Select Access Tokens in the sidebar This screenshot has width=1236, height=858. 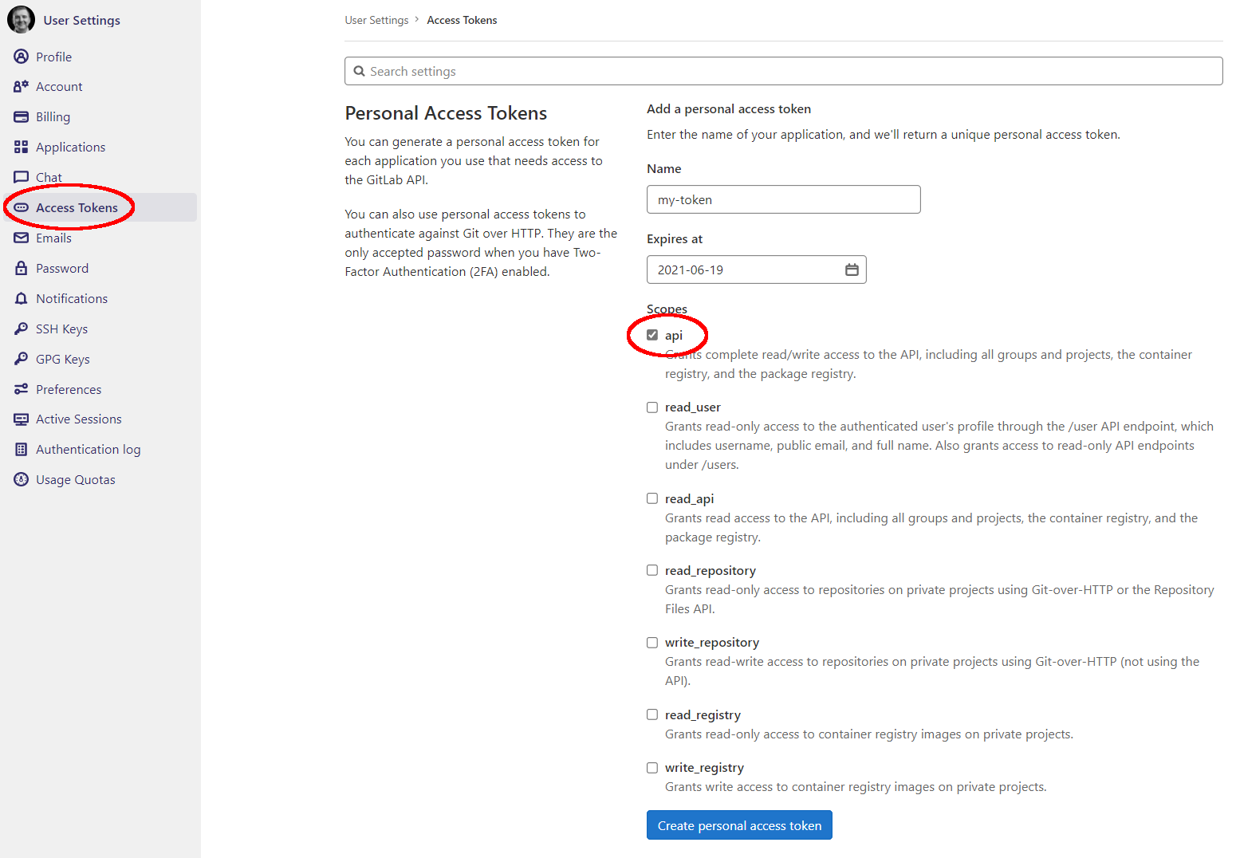[78, 207]
